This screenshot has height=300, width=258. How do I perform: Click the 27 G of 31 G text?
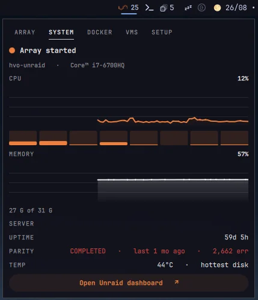click(x=31, y=211)
